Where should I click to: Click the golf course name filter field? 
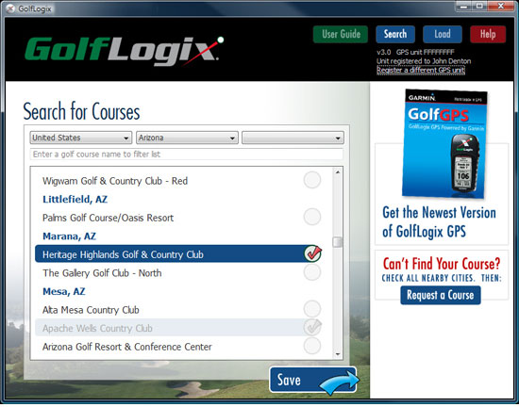pyautogui.click(x=186, y=155)
